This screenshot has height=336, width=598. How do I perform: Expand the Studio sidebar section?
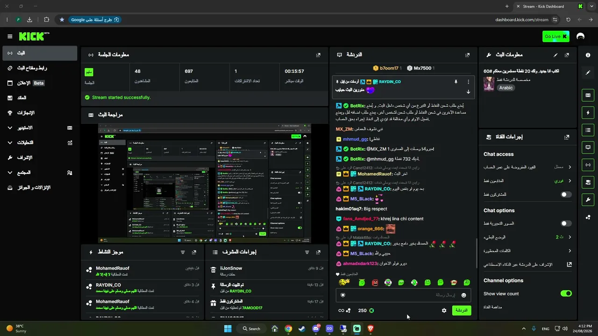pos(10,128)
